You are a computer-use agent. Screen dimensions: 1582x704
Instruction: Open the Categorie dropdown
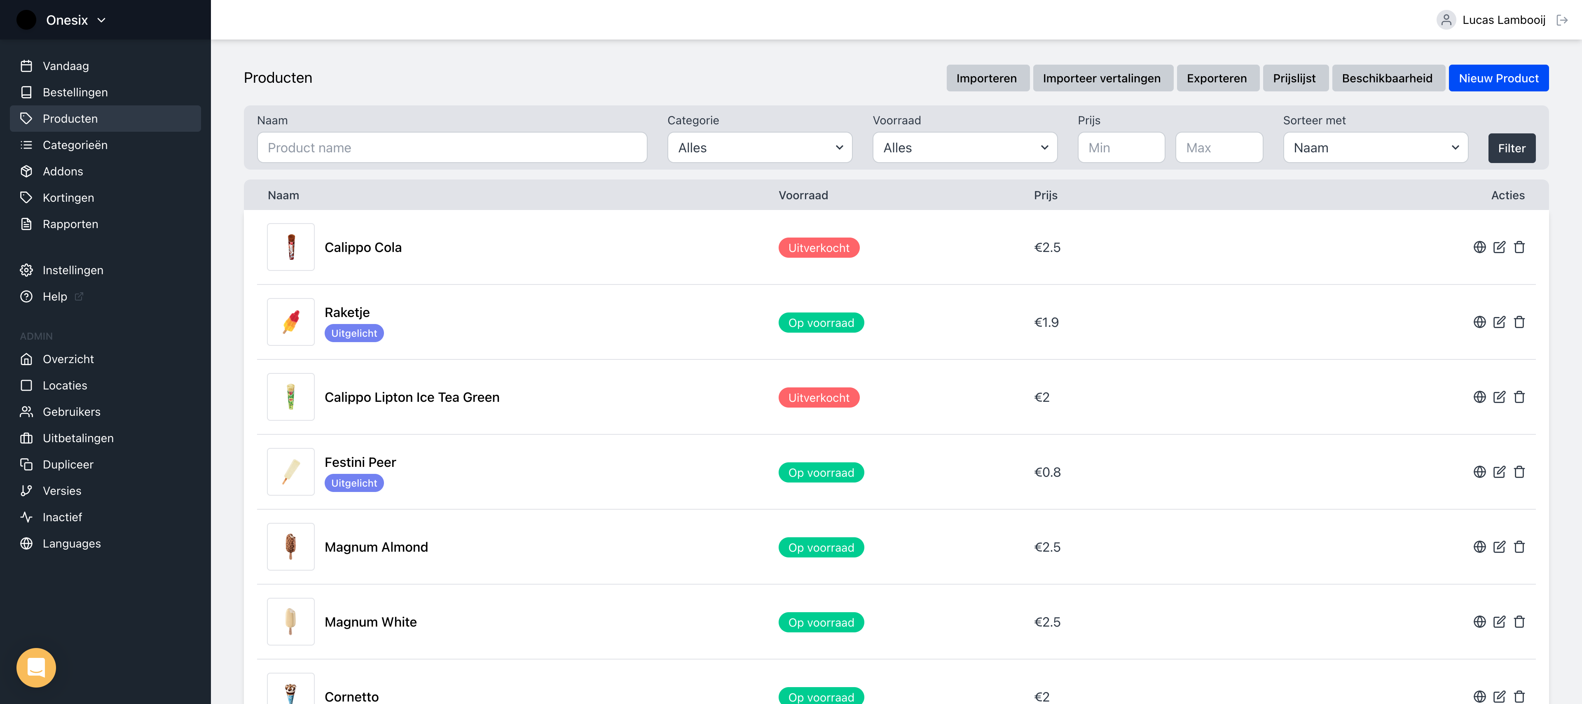pyautogui.click(x=760, y=147)
